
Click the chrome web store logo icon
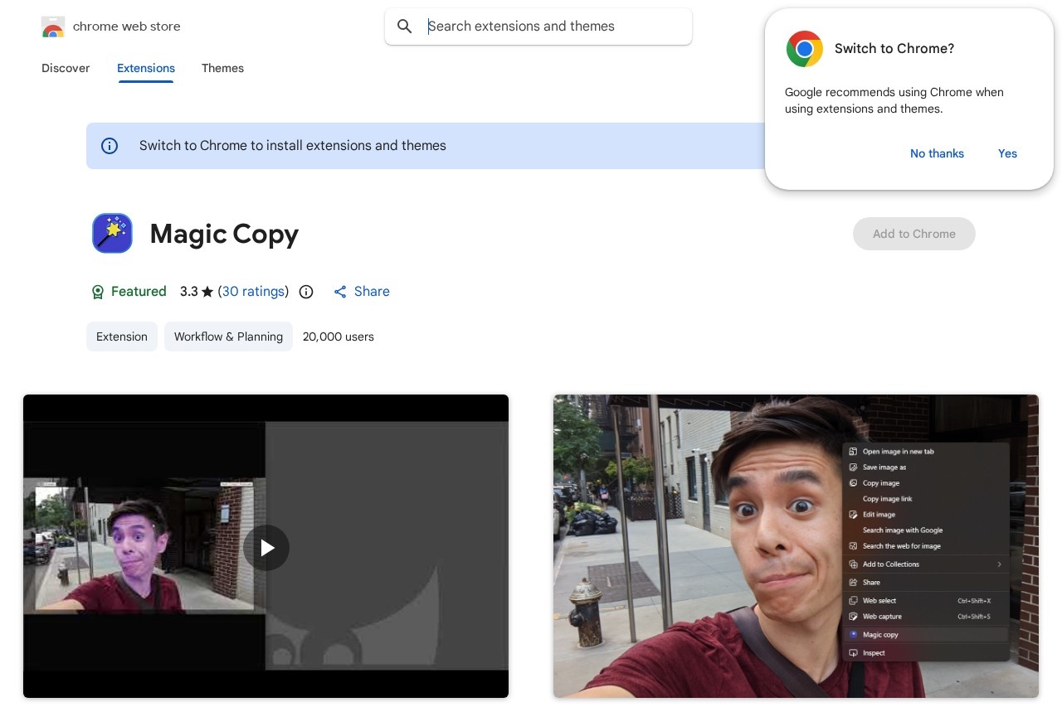[52, 27]
